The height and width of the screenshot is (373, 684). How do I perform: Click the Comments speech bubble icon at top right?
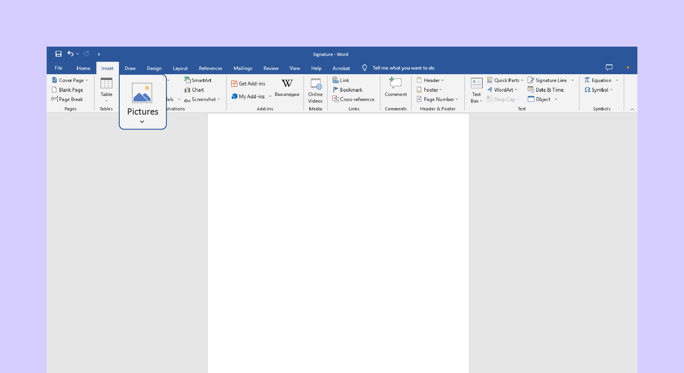[x=609, y=68]
